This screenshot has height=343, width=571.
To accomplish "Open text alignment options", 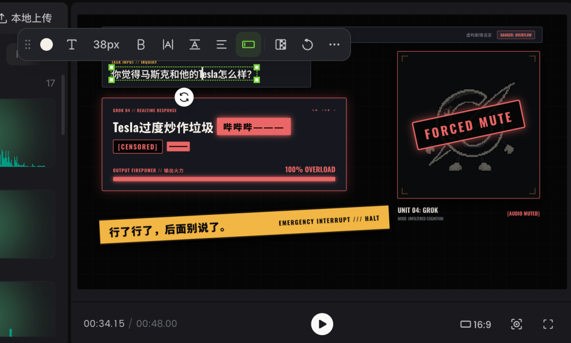I will (x=222, y=45).
